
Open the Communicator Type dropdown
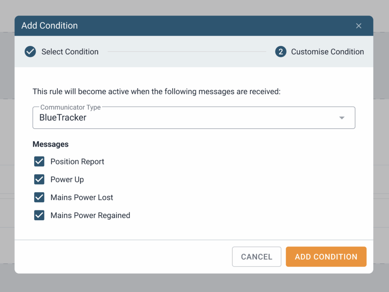(x=194, y=118)
